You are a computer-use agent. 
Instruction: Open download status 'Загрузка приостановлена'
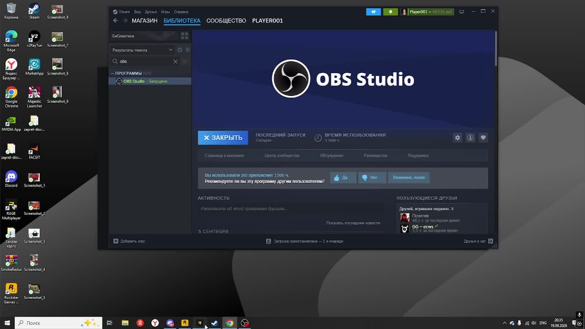(308, 241)
